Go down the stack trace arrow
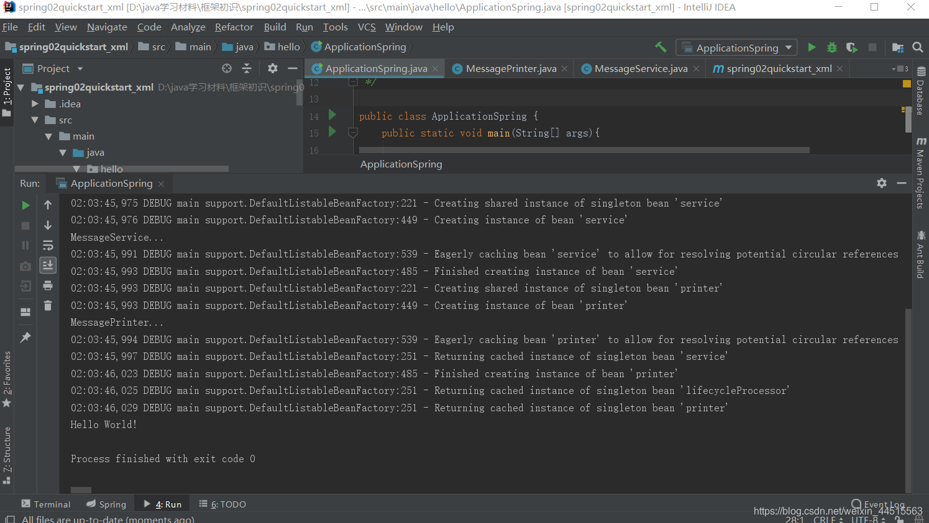Viewport: 929px width, 523px height. [48, 225]
